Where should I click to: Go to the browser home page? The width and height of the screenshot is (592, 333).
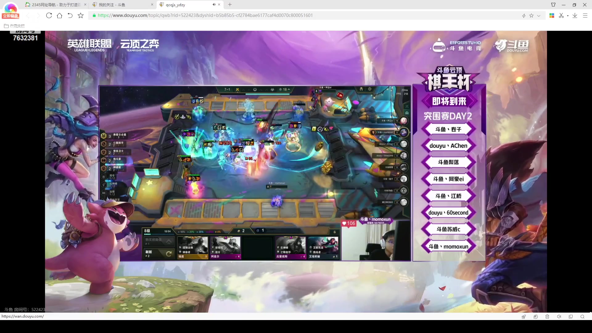60,15
